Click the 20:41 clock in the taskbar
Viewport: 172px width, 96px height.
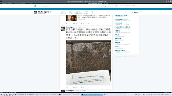pos(167,95)
